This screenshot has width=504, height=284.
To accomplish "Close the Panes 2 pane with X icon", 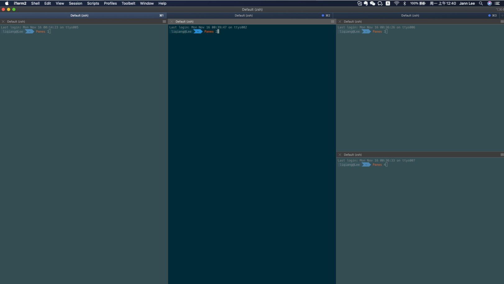I will 172,21.
